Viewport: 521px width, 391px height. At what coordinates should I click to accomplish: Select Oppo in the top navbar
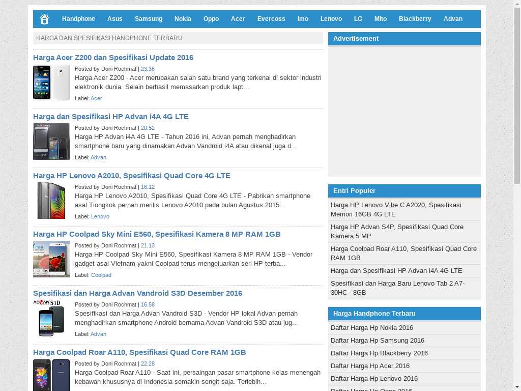[x=211, y=19]
